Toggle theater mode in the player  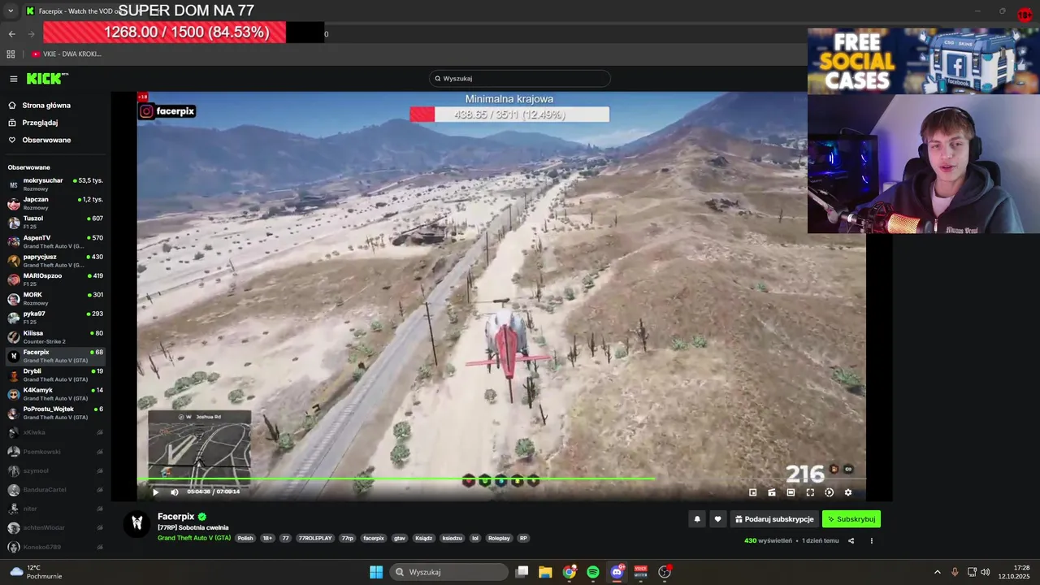point(791,492)
